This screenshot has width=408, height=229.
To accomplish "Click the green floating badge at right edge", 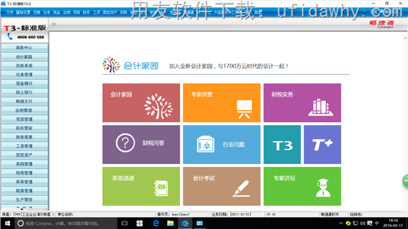I will tap(405, 181).
